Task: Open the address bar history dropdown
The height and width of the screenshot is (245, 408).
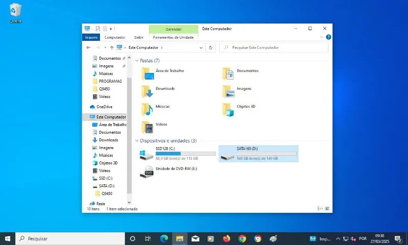Action: coord(202,47)
